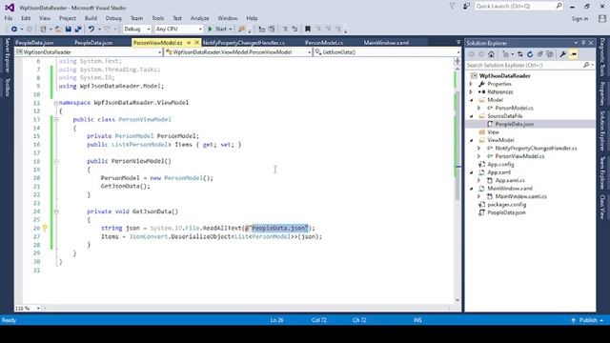The image size is (610, 343).
Task: Click the Open File toolbar icon
Action: point(58,30)
